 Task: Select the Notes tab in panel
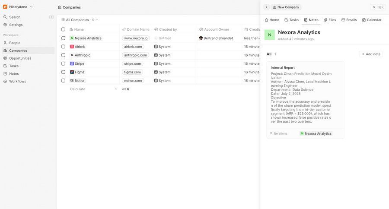pos(311,20)
